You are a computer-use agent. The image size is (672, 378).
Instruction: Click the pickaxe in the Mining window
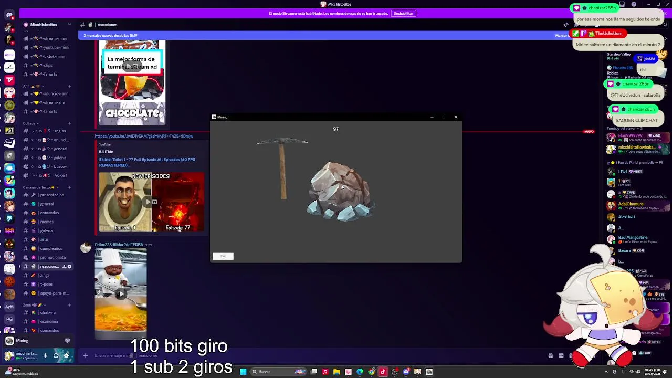[x=282, y=168]
